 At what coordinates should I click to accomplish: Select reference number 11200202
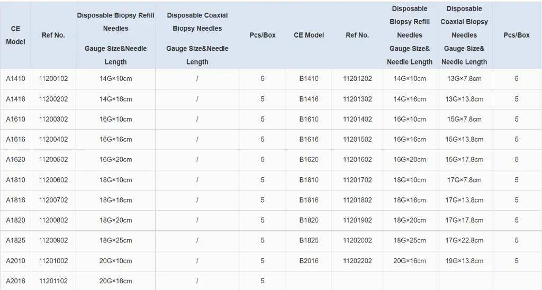(x=53, y=99)
